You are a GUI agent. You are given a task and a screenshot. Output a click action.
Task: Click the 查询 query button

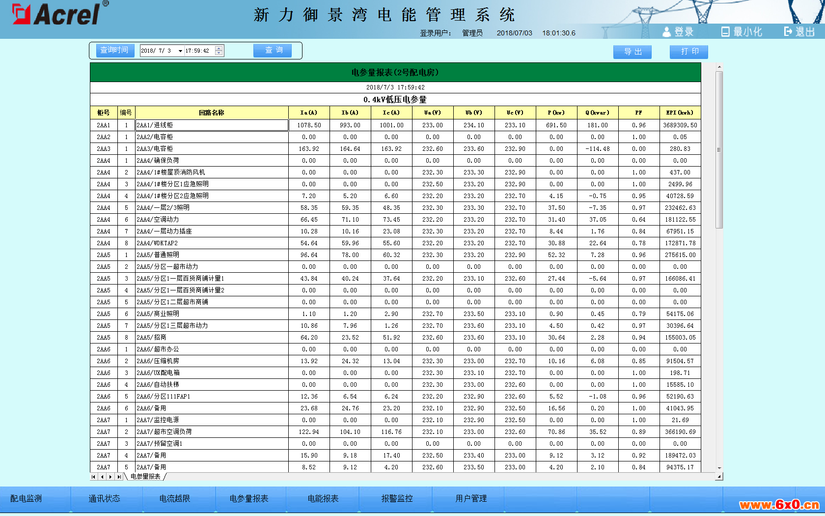[x=273, y=50]
